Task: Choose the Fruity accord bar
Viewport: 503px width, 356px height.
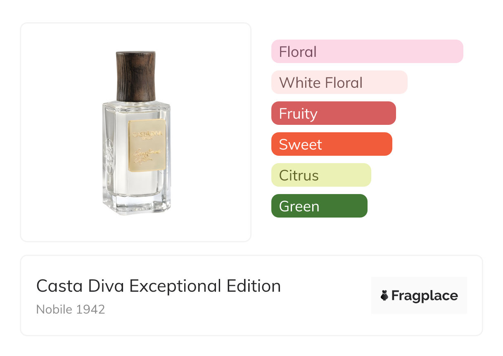Action: [333, 113]
